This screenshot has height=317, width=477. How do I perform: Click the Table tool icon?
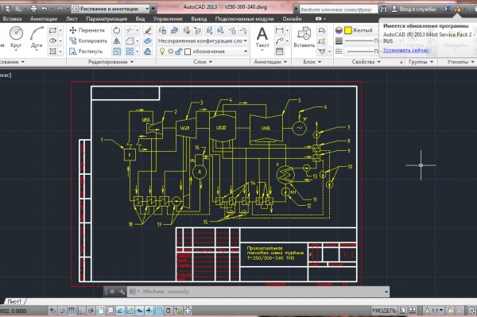(279, 51)
